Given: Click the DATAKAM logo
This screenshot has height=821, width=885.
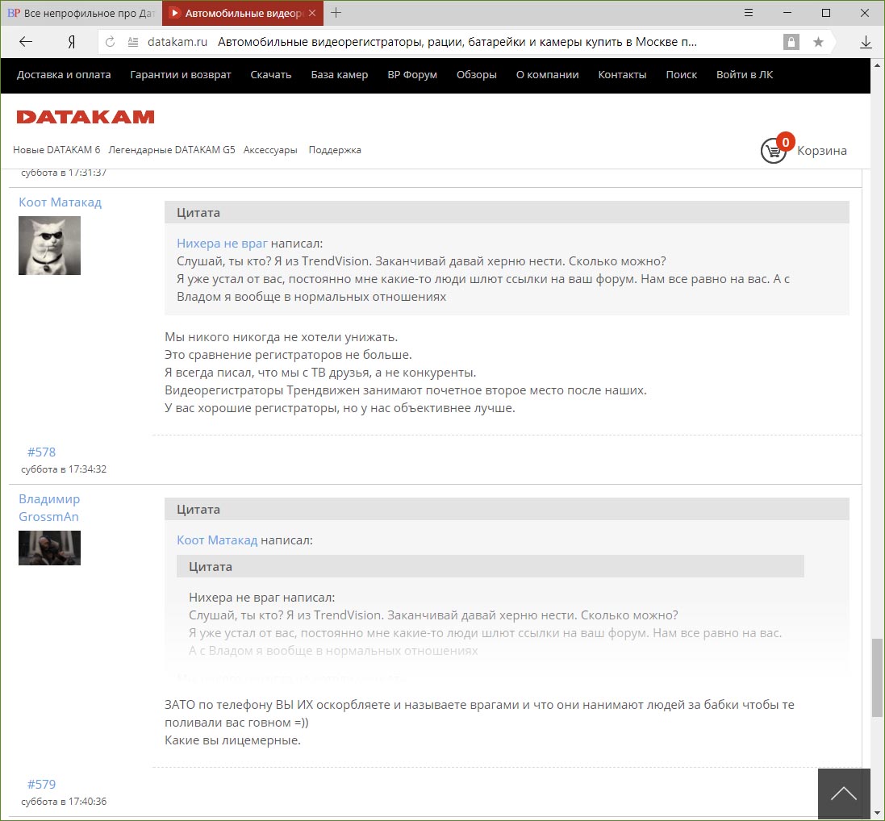Looking at the screenshot, I should (x=86, y=117).
